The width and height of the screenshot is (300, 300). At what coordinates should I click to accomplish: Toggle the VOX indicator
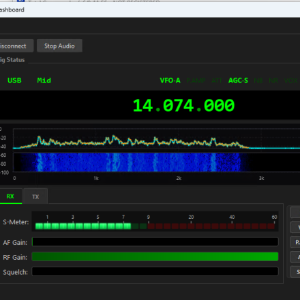(290, 80)
